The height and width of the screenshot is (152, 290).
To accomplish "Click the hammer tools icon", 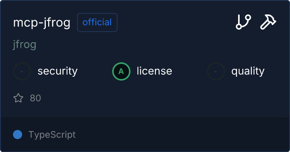I will coord(268,22).
